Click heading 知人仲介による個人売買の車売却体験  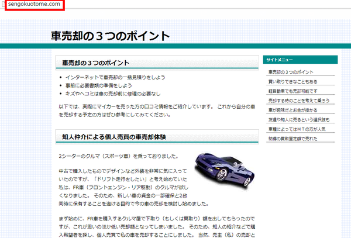[x=114, y=137]
